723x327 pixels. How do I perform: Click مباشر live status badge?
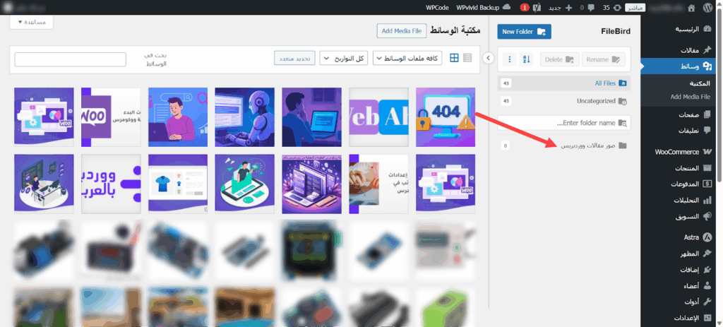(636, 8)
